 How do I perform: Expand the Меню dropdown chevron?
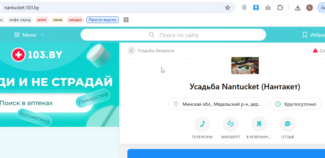43,35
